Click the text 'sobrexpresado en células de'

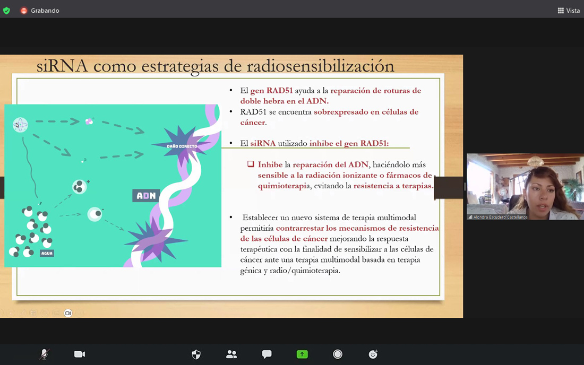point(366,111)
